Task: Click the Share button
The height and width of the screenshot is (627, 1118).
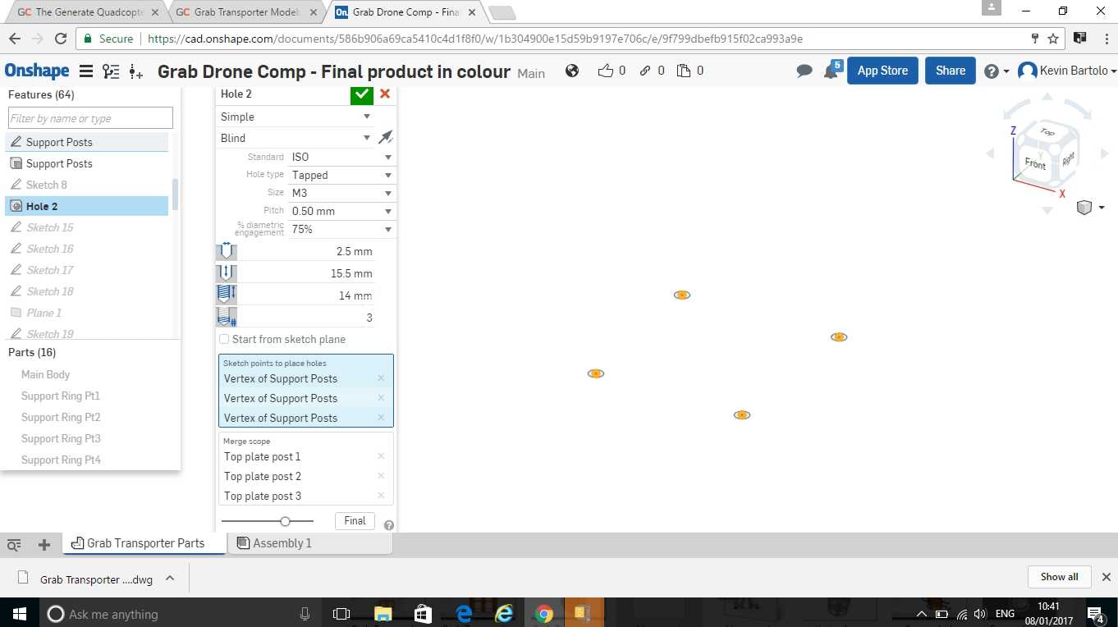Action: tap(951, 71)
